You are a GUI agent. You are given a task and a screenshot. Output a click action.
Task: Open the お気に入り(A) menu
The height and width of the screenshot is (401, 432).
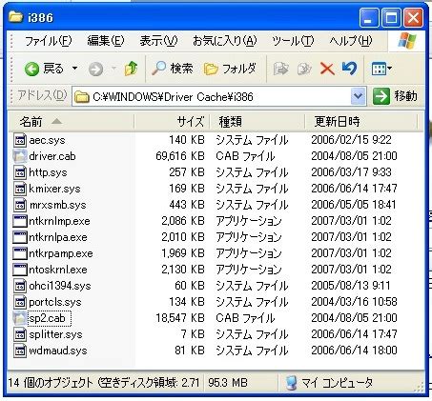point(225,41)
